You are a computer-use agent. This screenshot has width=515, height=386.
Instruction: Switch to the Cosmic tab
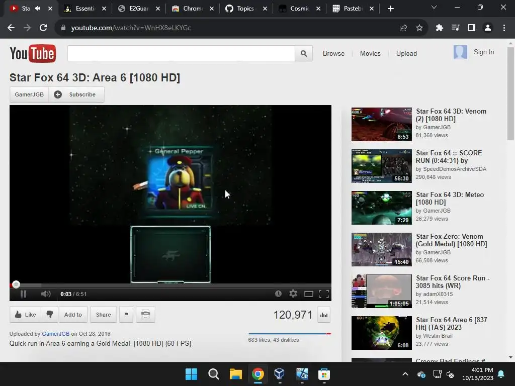tap(299, 9)
